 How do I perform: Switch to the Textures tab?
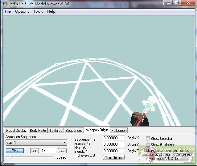[56, 131]
